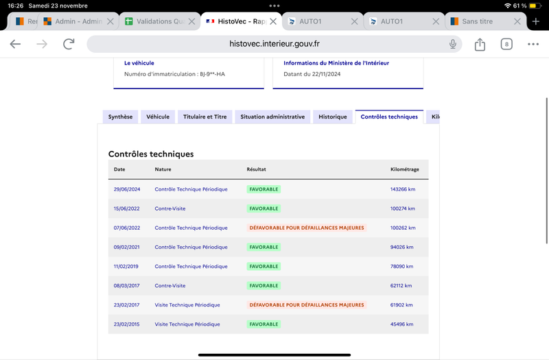
Task: Tap the three-dot multitasking indicator at top
Action: [274, 5]
